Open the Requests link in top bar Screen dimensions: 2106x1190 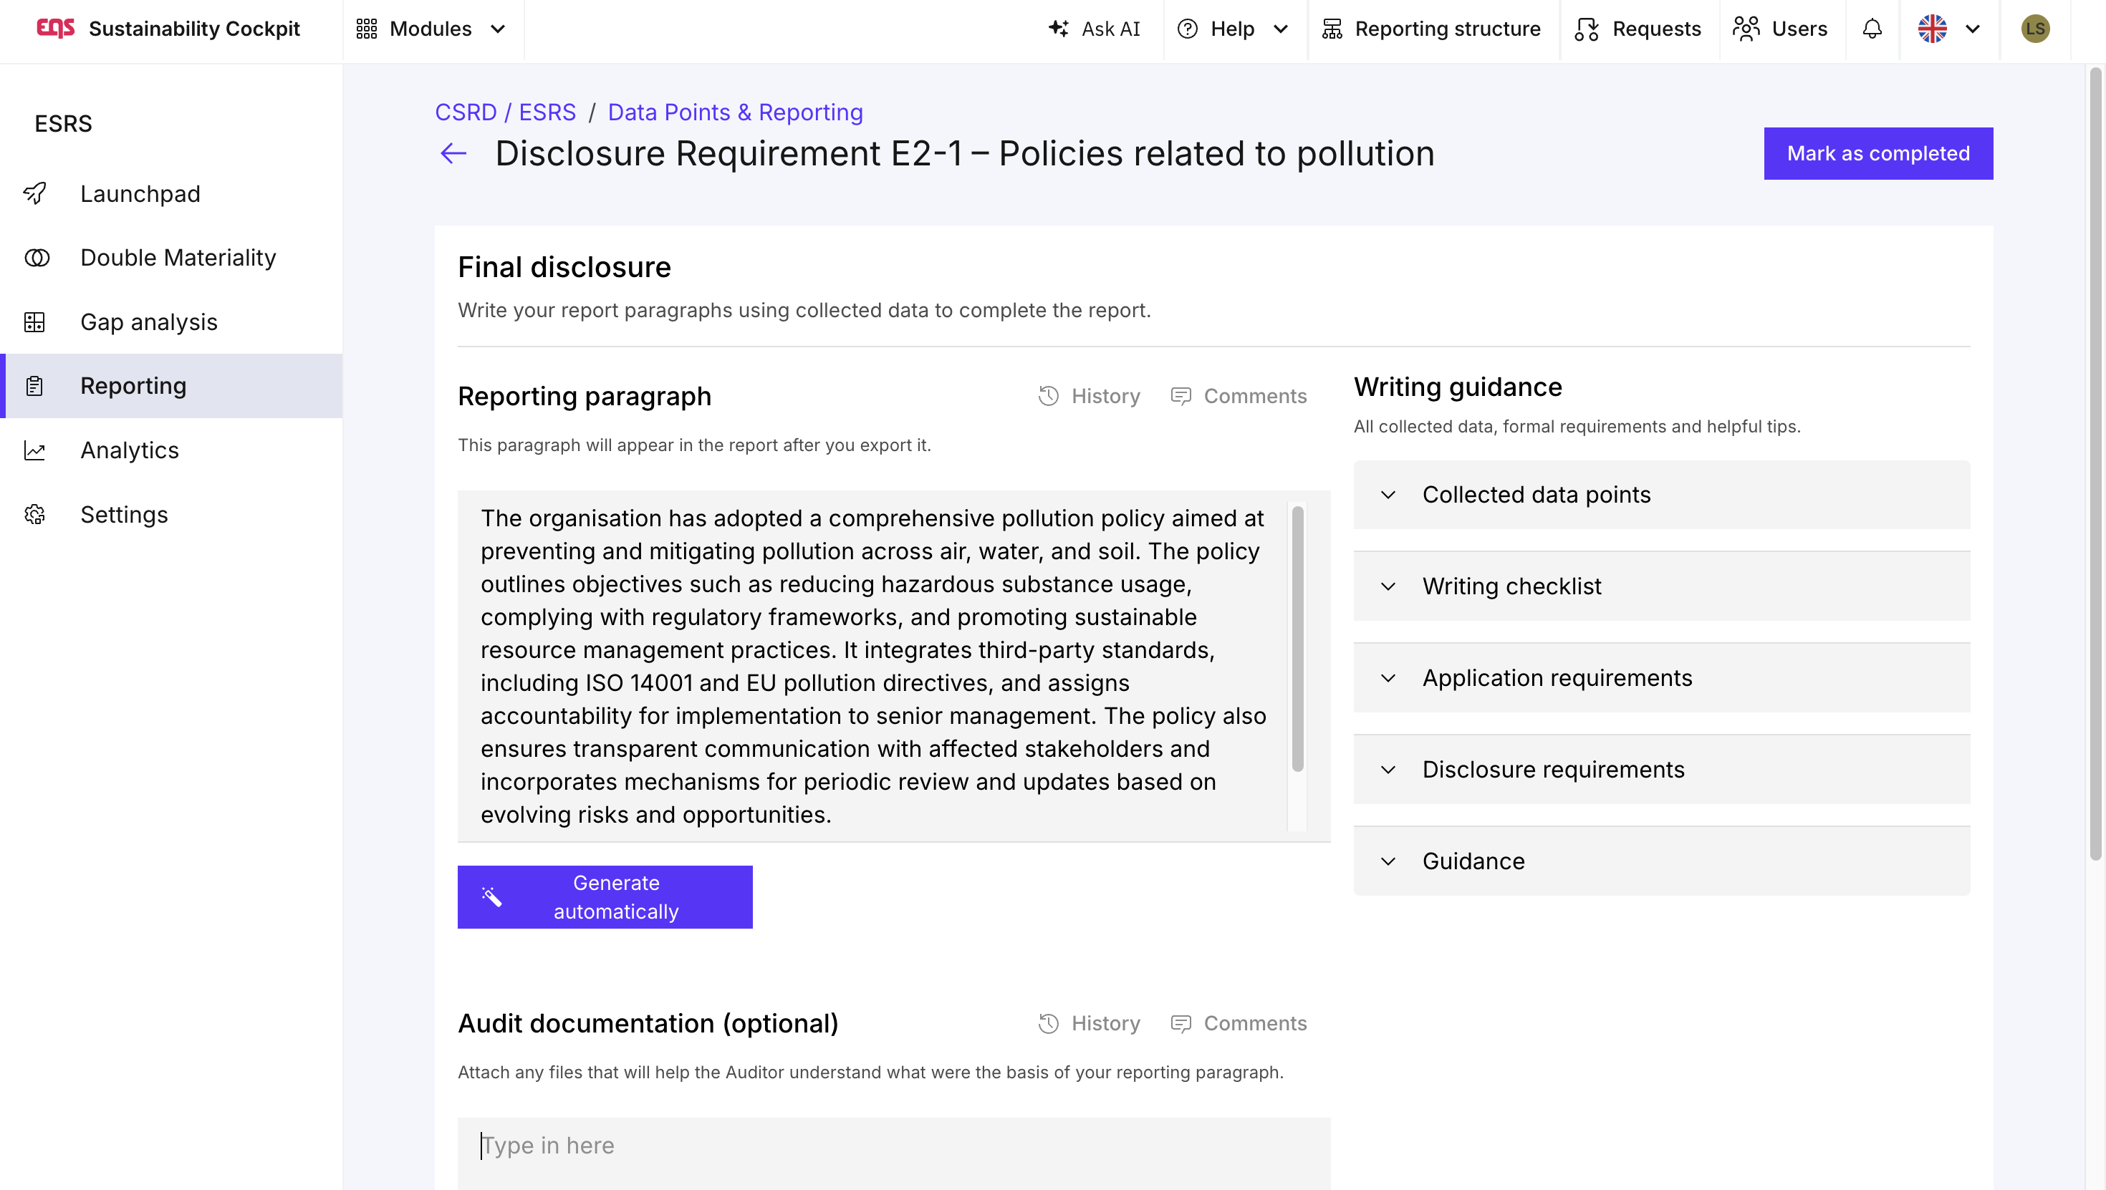1638,29
